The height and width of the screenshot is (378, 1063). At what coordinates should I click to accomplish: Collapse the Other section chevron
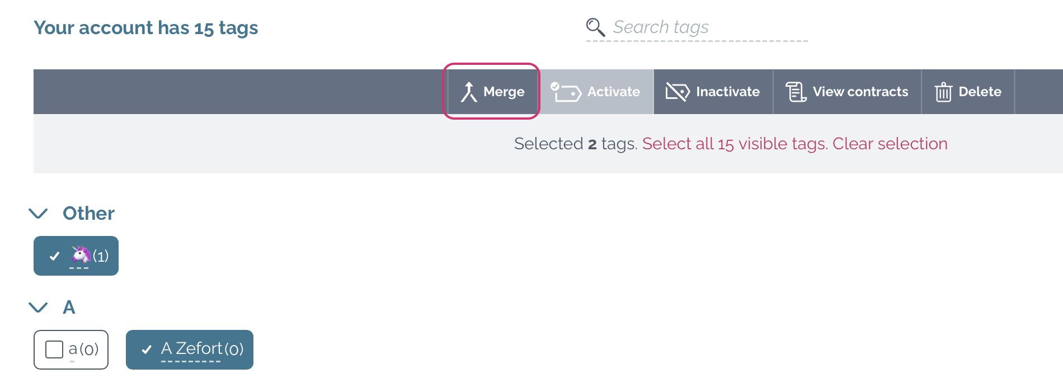(38, 213)
